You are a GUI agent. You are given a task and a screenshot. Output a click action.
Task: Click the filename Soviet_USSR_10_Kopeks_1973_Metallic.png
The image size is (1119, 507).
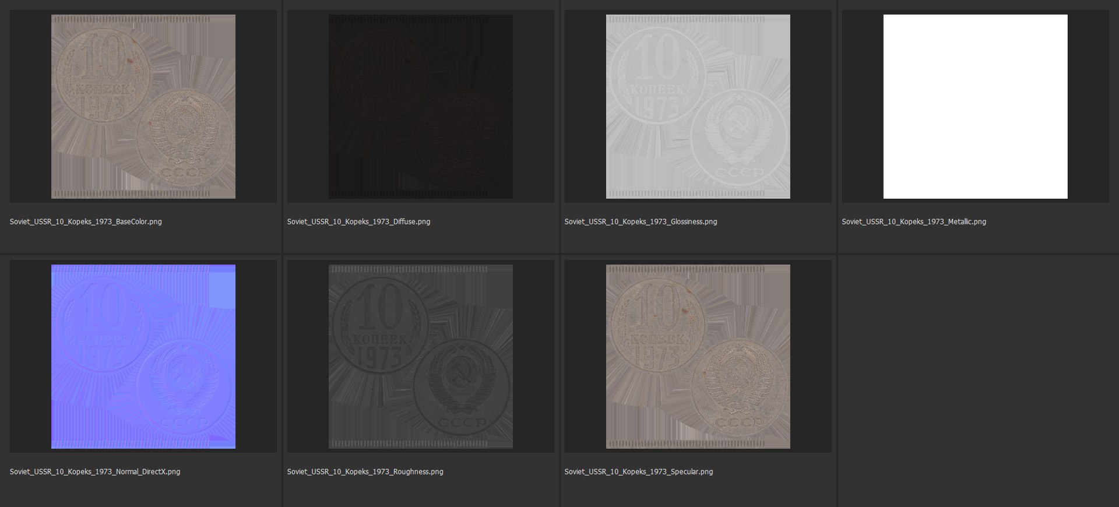[x=914, y=221]
